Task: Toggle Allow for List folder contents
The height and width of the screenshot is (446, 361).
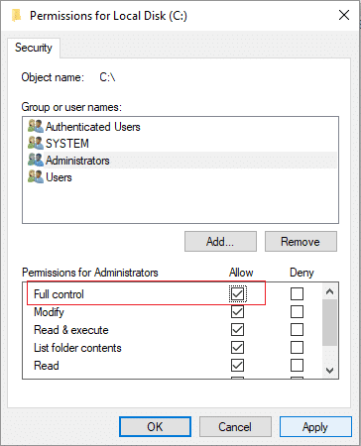Action: point(237,347)
